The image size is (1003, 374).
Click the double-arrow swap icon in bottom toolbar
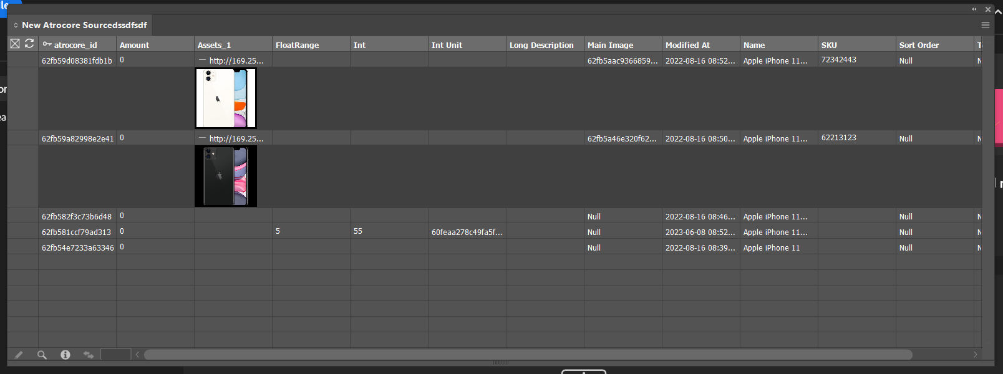(89, 355)
